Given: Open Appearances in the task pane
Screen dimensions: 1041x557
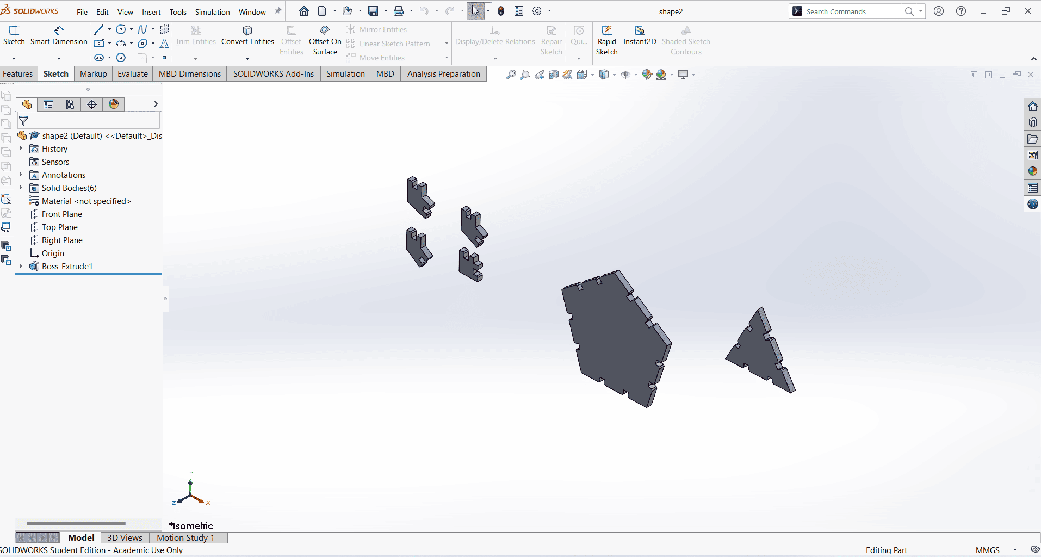Looking at the screenshot, I should pos(1032,171).
